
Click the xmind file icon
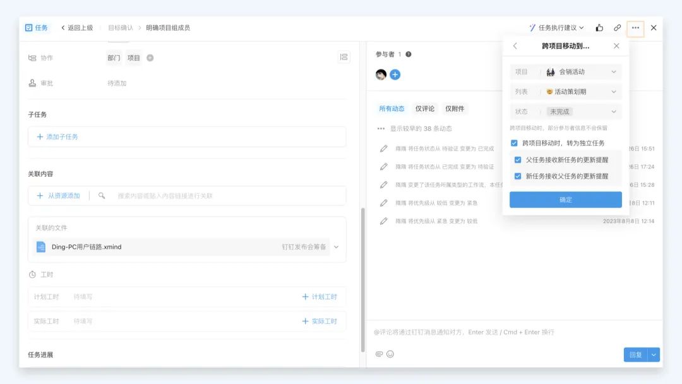(x=41, y=247)
